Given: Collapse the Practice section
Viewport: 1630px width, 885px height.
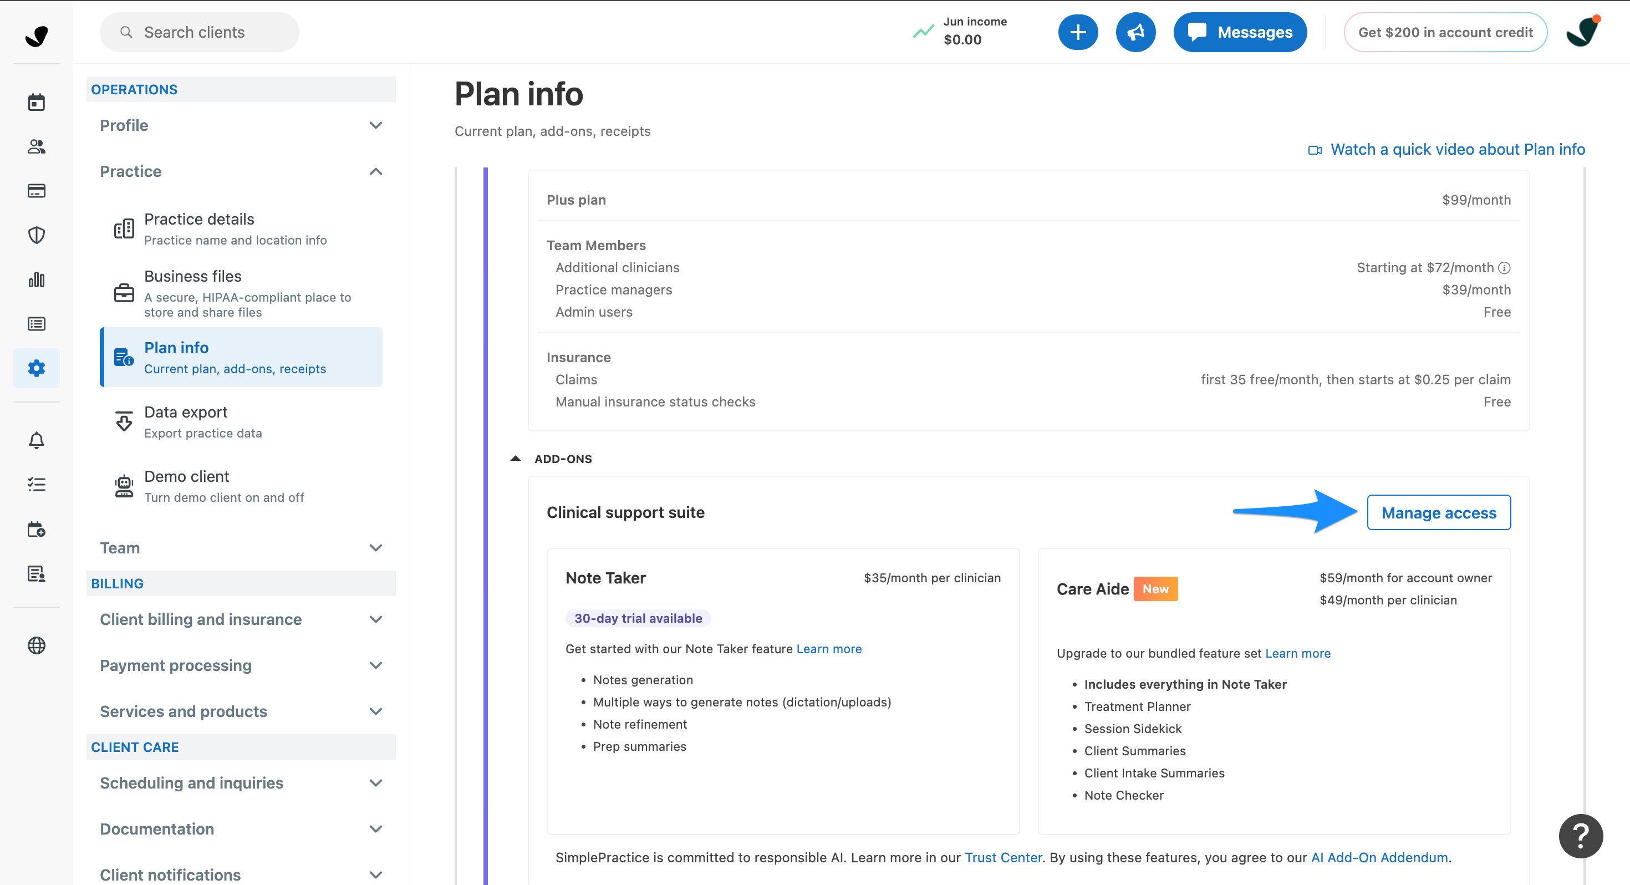Looking at the screenshot, I should [x=241, y=171].
